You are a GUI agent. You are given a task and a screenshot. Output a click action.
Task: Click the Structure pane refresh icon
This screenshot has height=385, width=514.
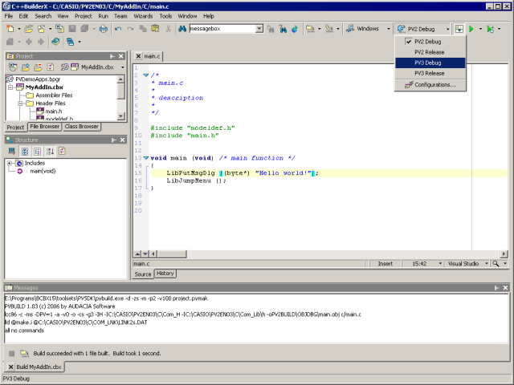coord(63,151)
